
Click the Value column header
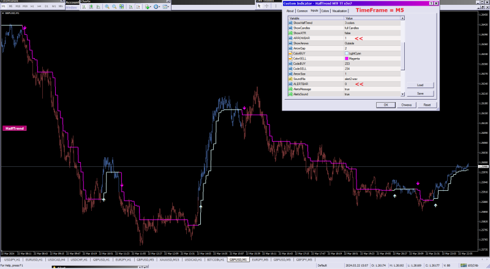click(x=372, y=18)
